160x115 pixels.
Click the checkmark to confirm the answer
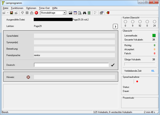click(113, 65)
